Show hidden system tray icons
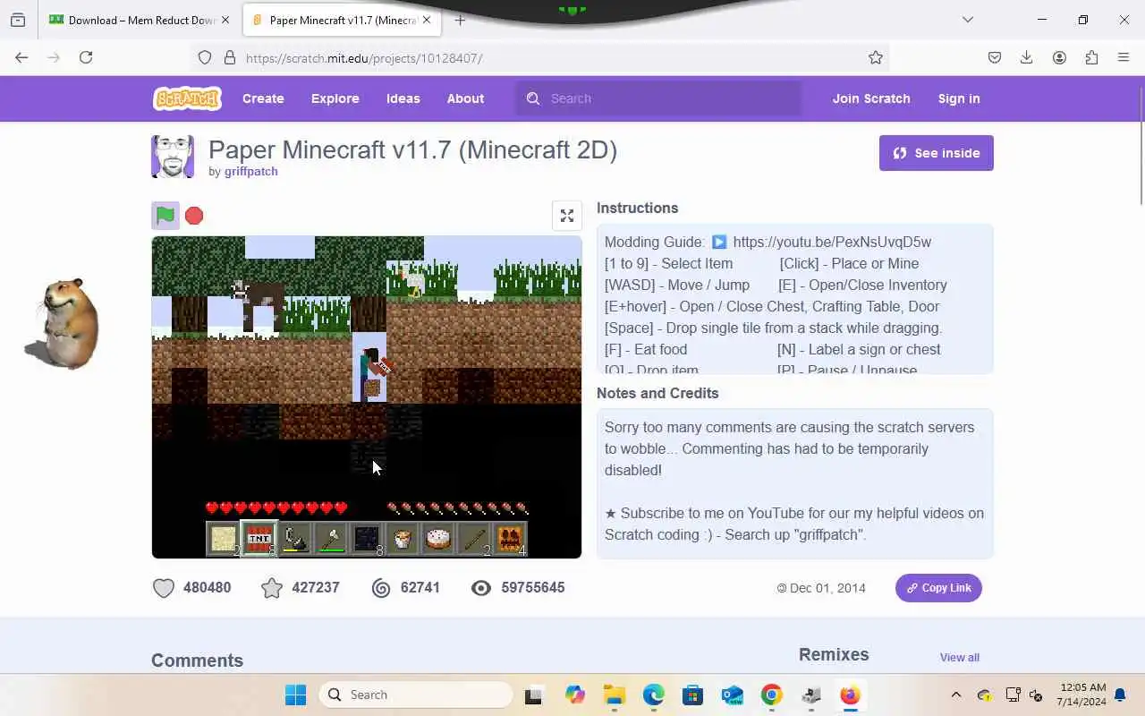 click(x=955, y=695)
